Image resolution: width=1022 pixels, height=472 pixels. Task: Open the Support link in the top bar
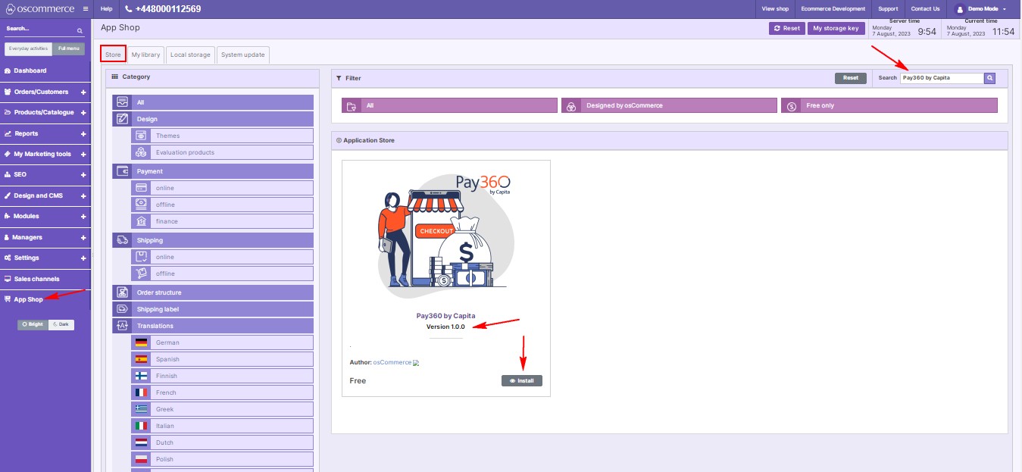888,8
